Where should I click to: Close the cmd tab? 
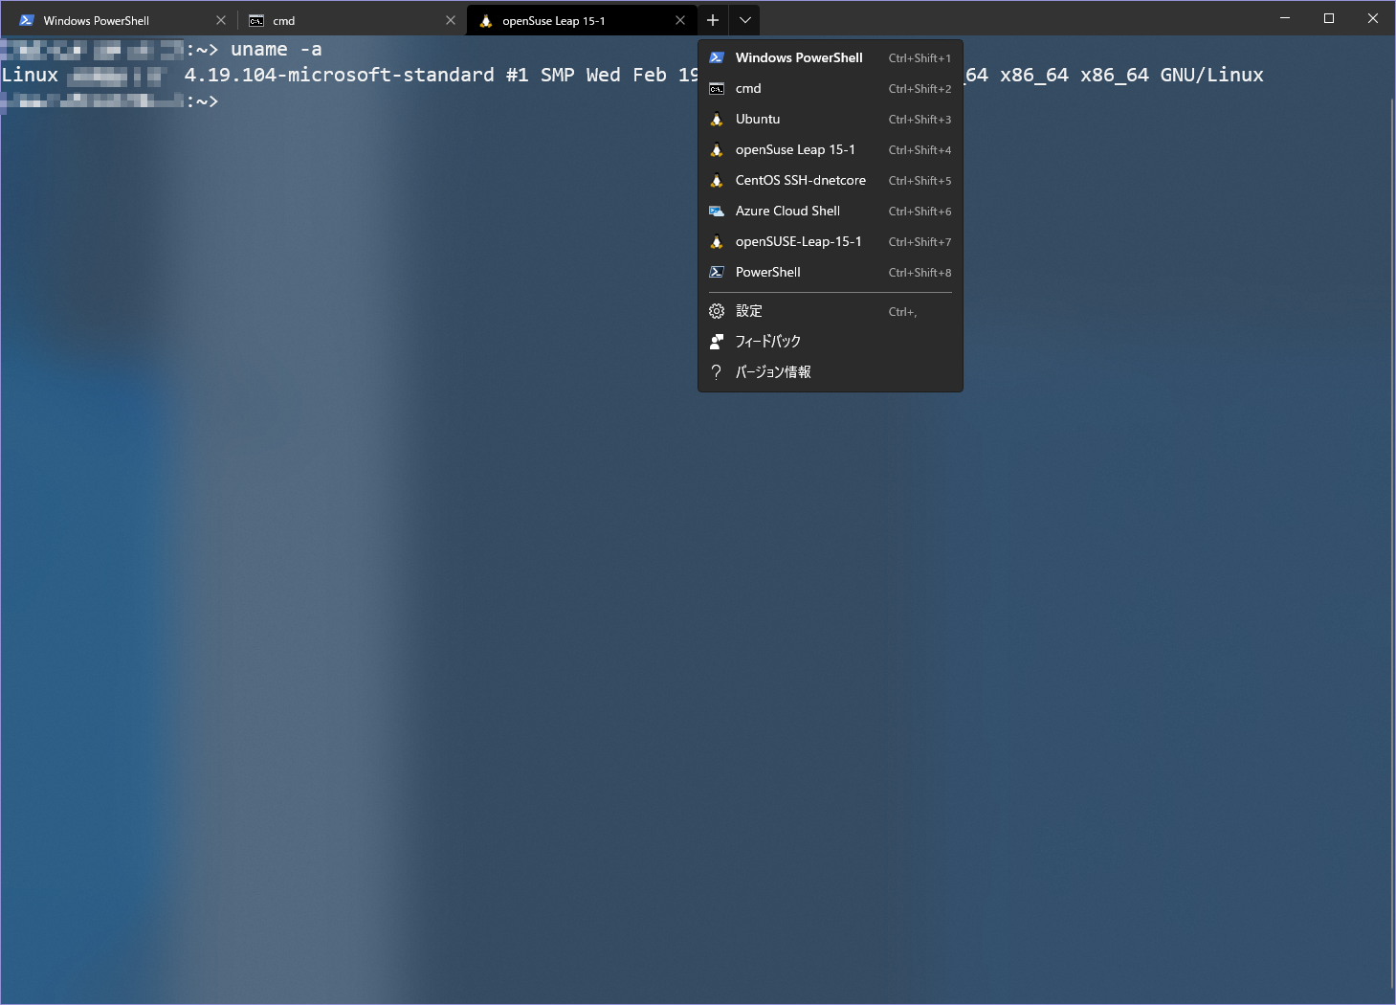[x=451, y=20]
